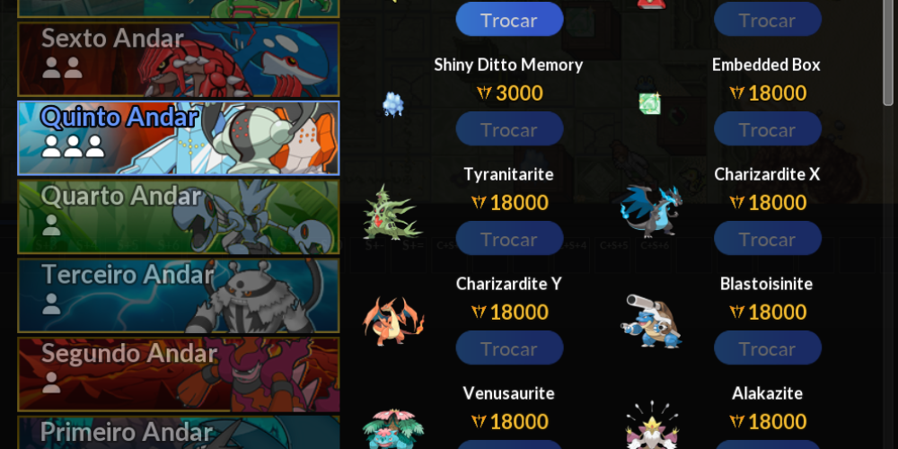Image resolution: width=898 pixels, height=449 pixels.
Task: Click the Mega Blastoise sprite icon
Action: point(651,321)
